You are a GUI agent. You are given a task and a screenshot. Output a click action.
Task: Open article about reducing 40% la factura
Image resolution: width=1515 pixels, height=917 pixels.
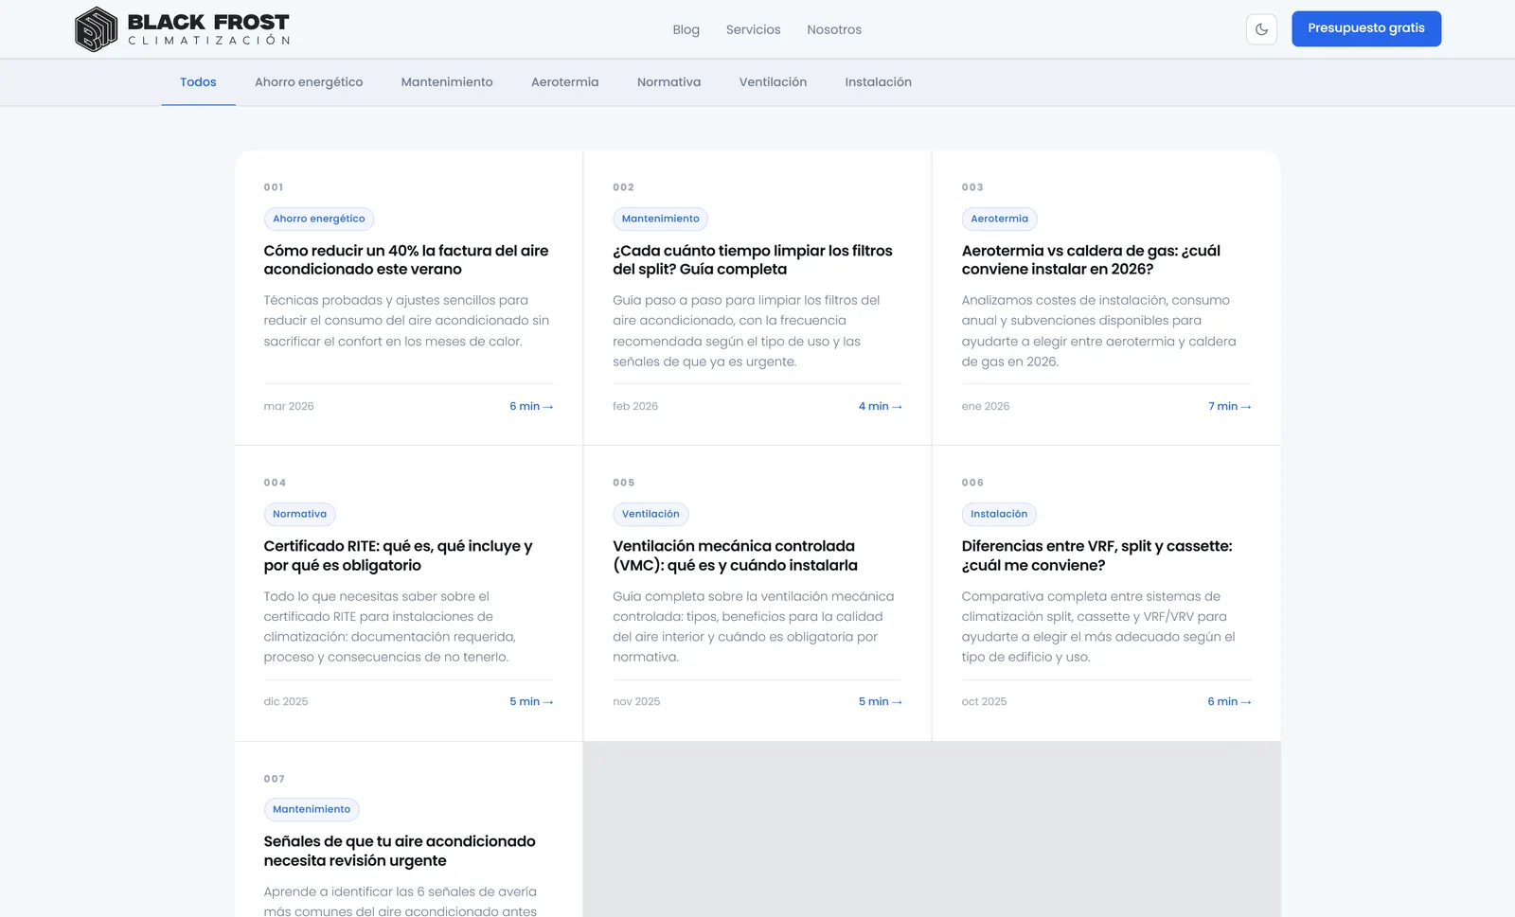(406, 260)
